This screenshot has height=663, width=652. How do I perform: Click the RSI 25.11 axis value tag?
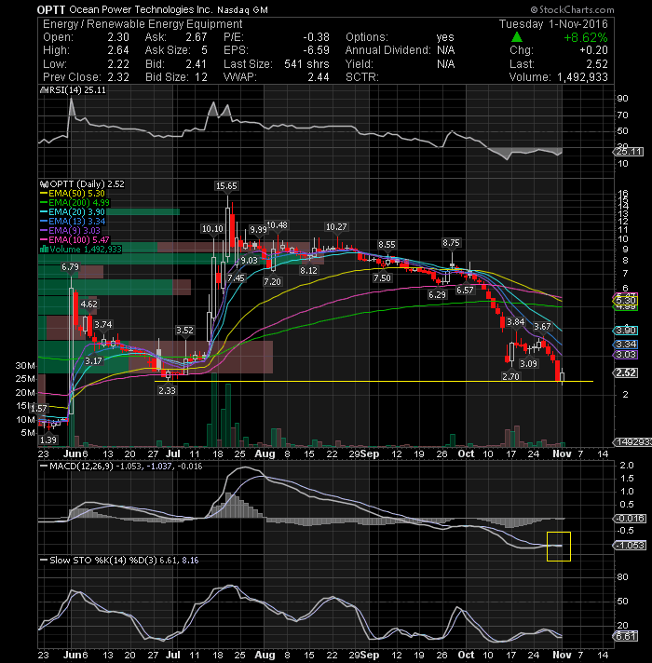coord(629,152)
